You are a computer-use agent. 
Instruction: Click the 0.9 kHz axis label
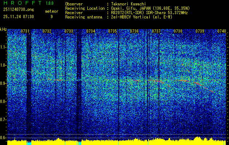click(3, 83)
